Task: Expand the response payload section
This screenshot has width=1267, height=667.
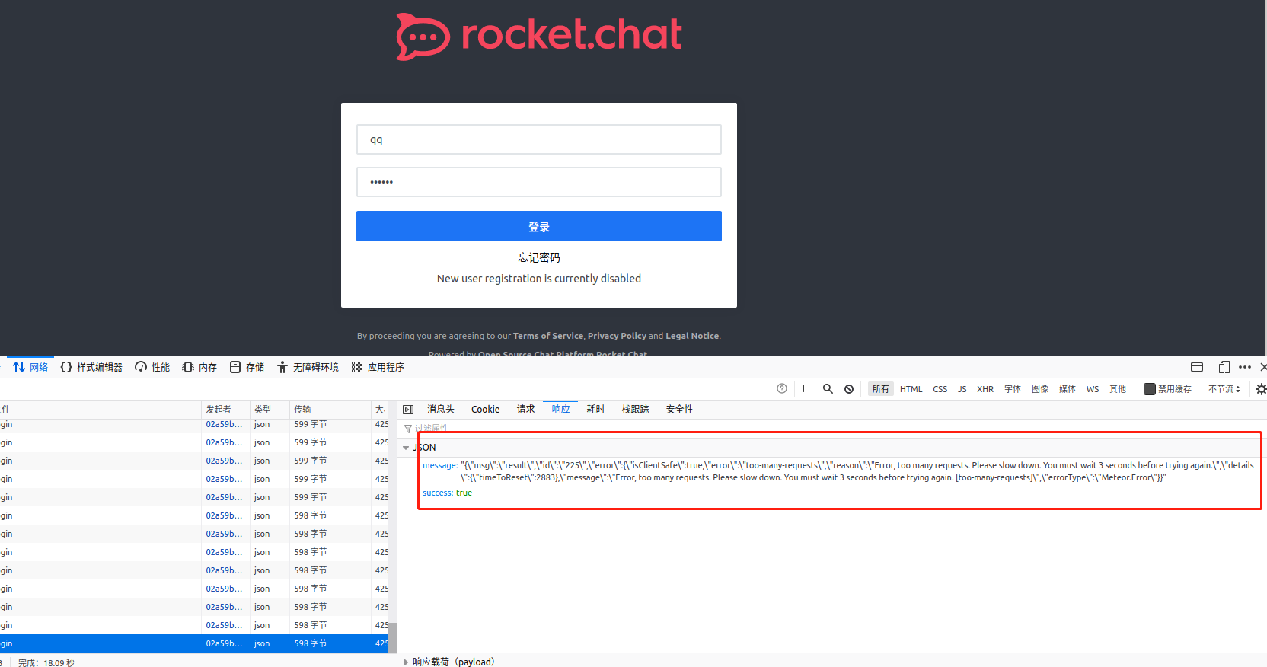Action: tap(406, 662)
